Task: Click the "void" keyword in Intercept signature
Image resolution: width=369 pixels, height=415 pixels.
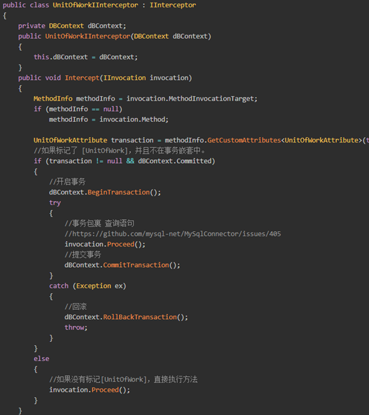Action: pyautogui.click(x=53, y=78)
